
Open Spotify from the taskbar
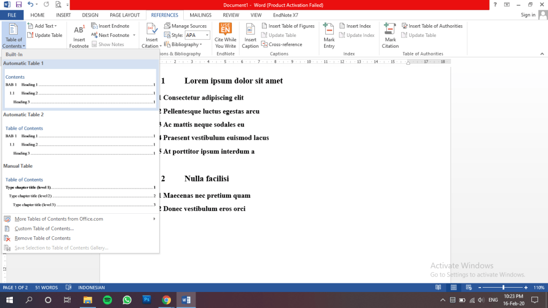click(107, 300)
